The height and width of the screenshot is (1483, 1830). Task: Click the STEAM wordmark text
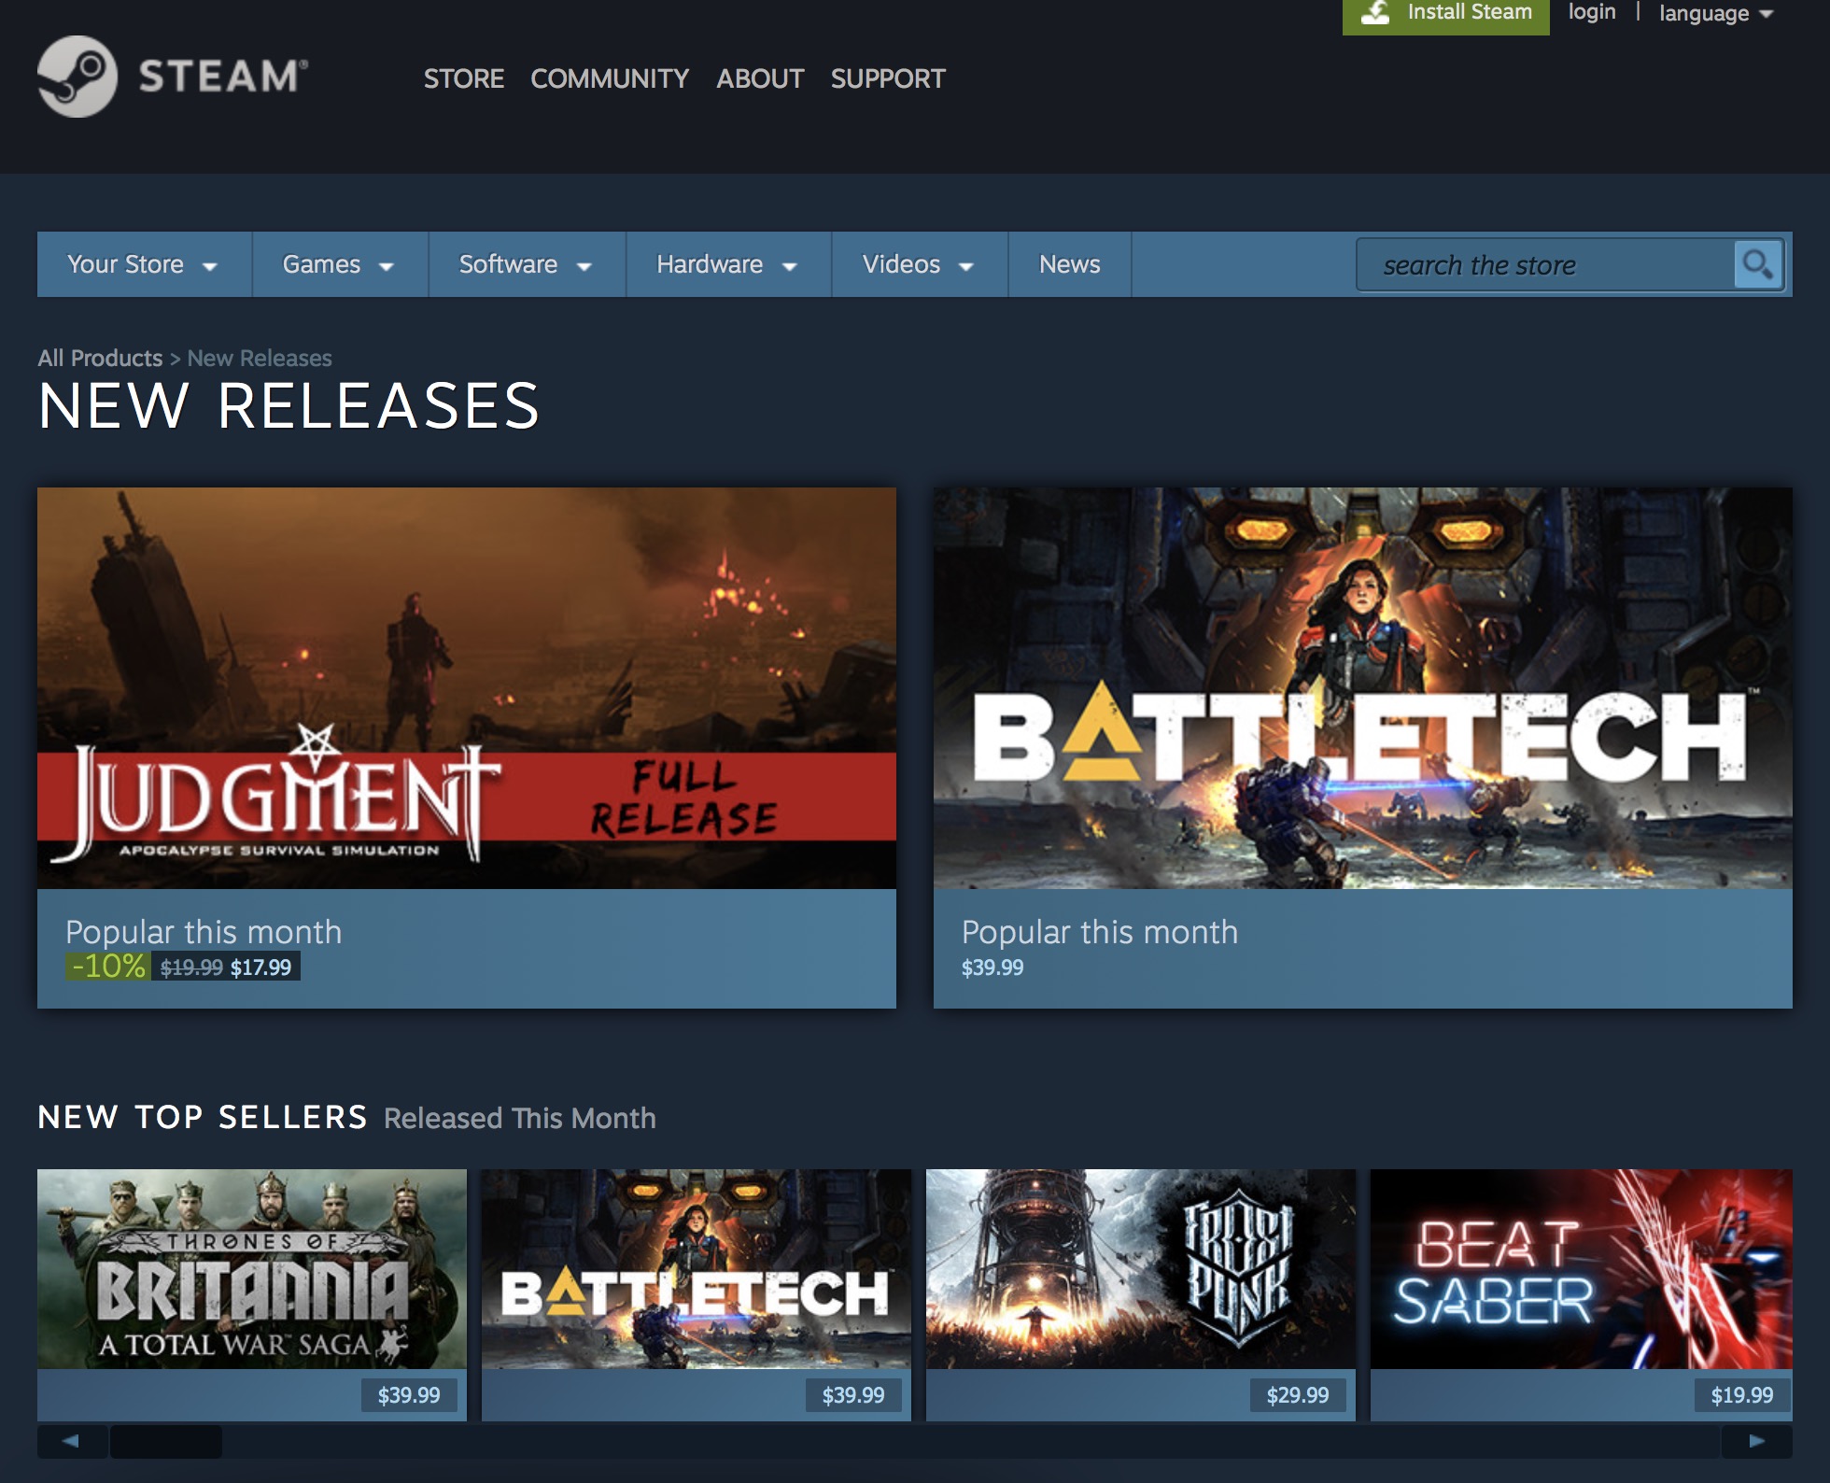(223, 77)
